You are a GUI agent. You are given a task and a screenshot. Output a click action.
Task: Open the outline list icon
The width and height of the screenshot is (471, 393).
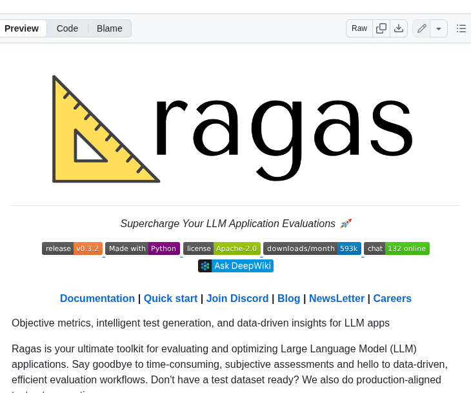point(461,28)
